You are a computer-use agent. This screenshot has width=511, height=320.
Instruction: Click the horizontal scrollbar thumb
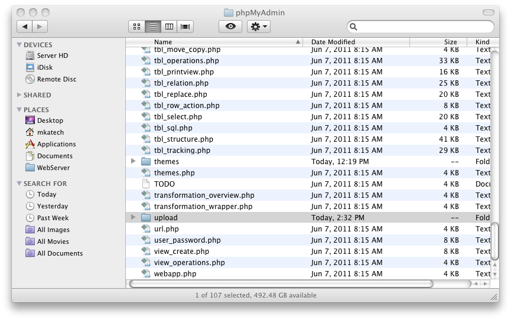(281, 284)
